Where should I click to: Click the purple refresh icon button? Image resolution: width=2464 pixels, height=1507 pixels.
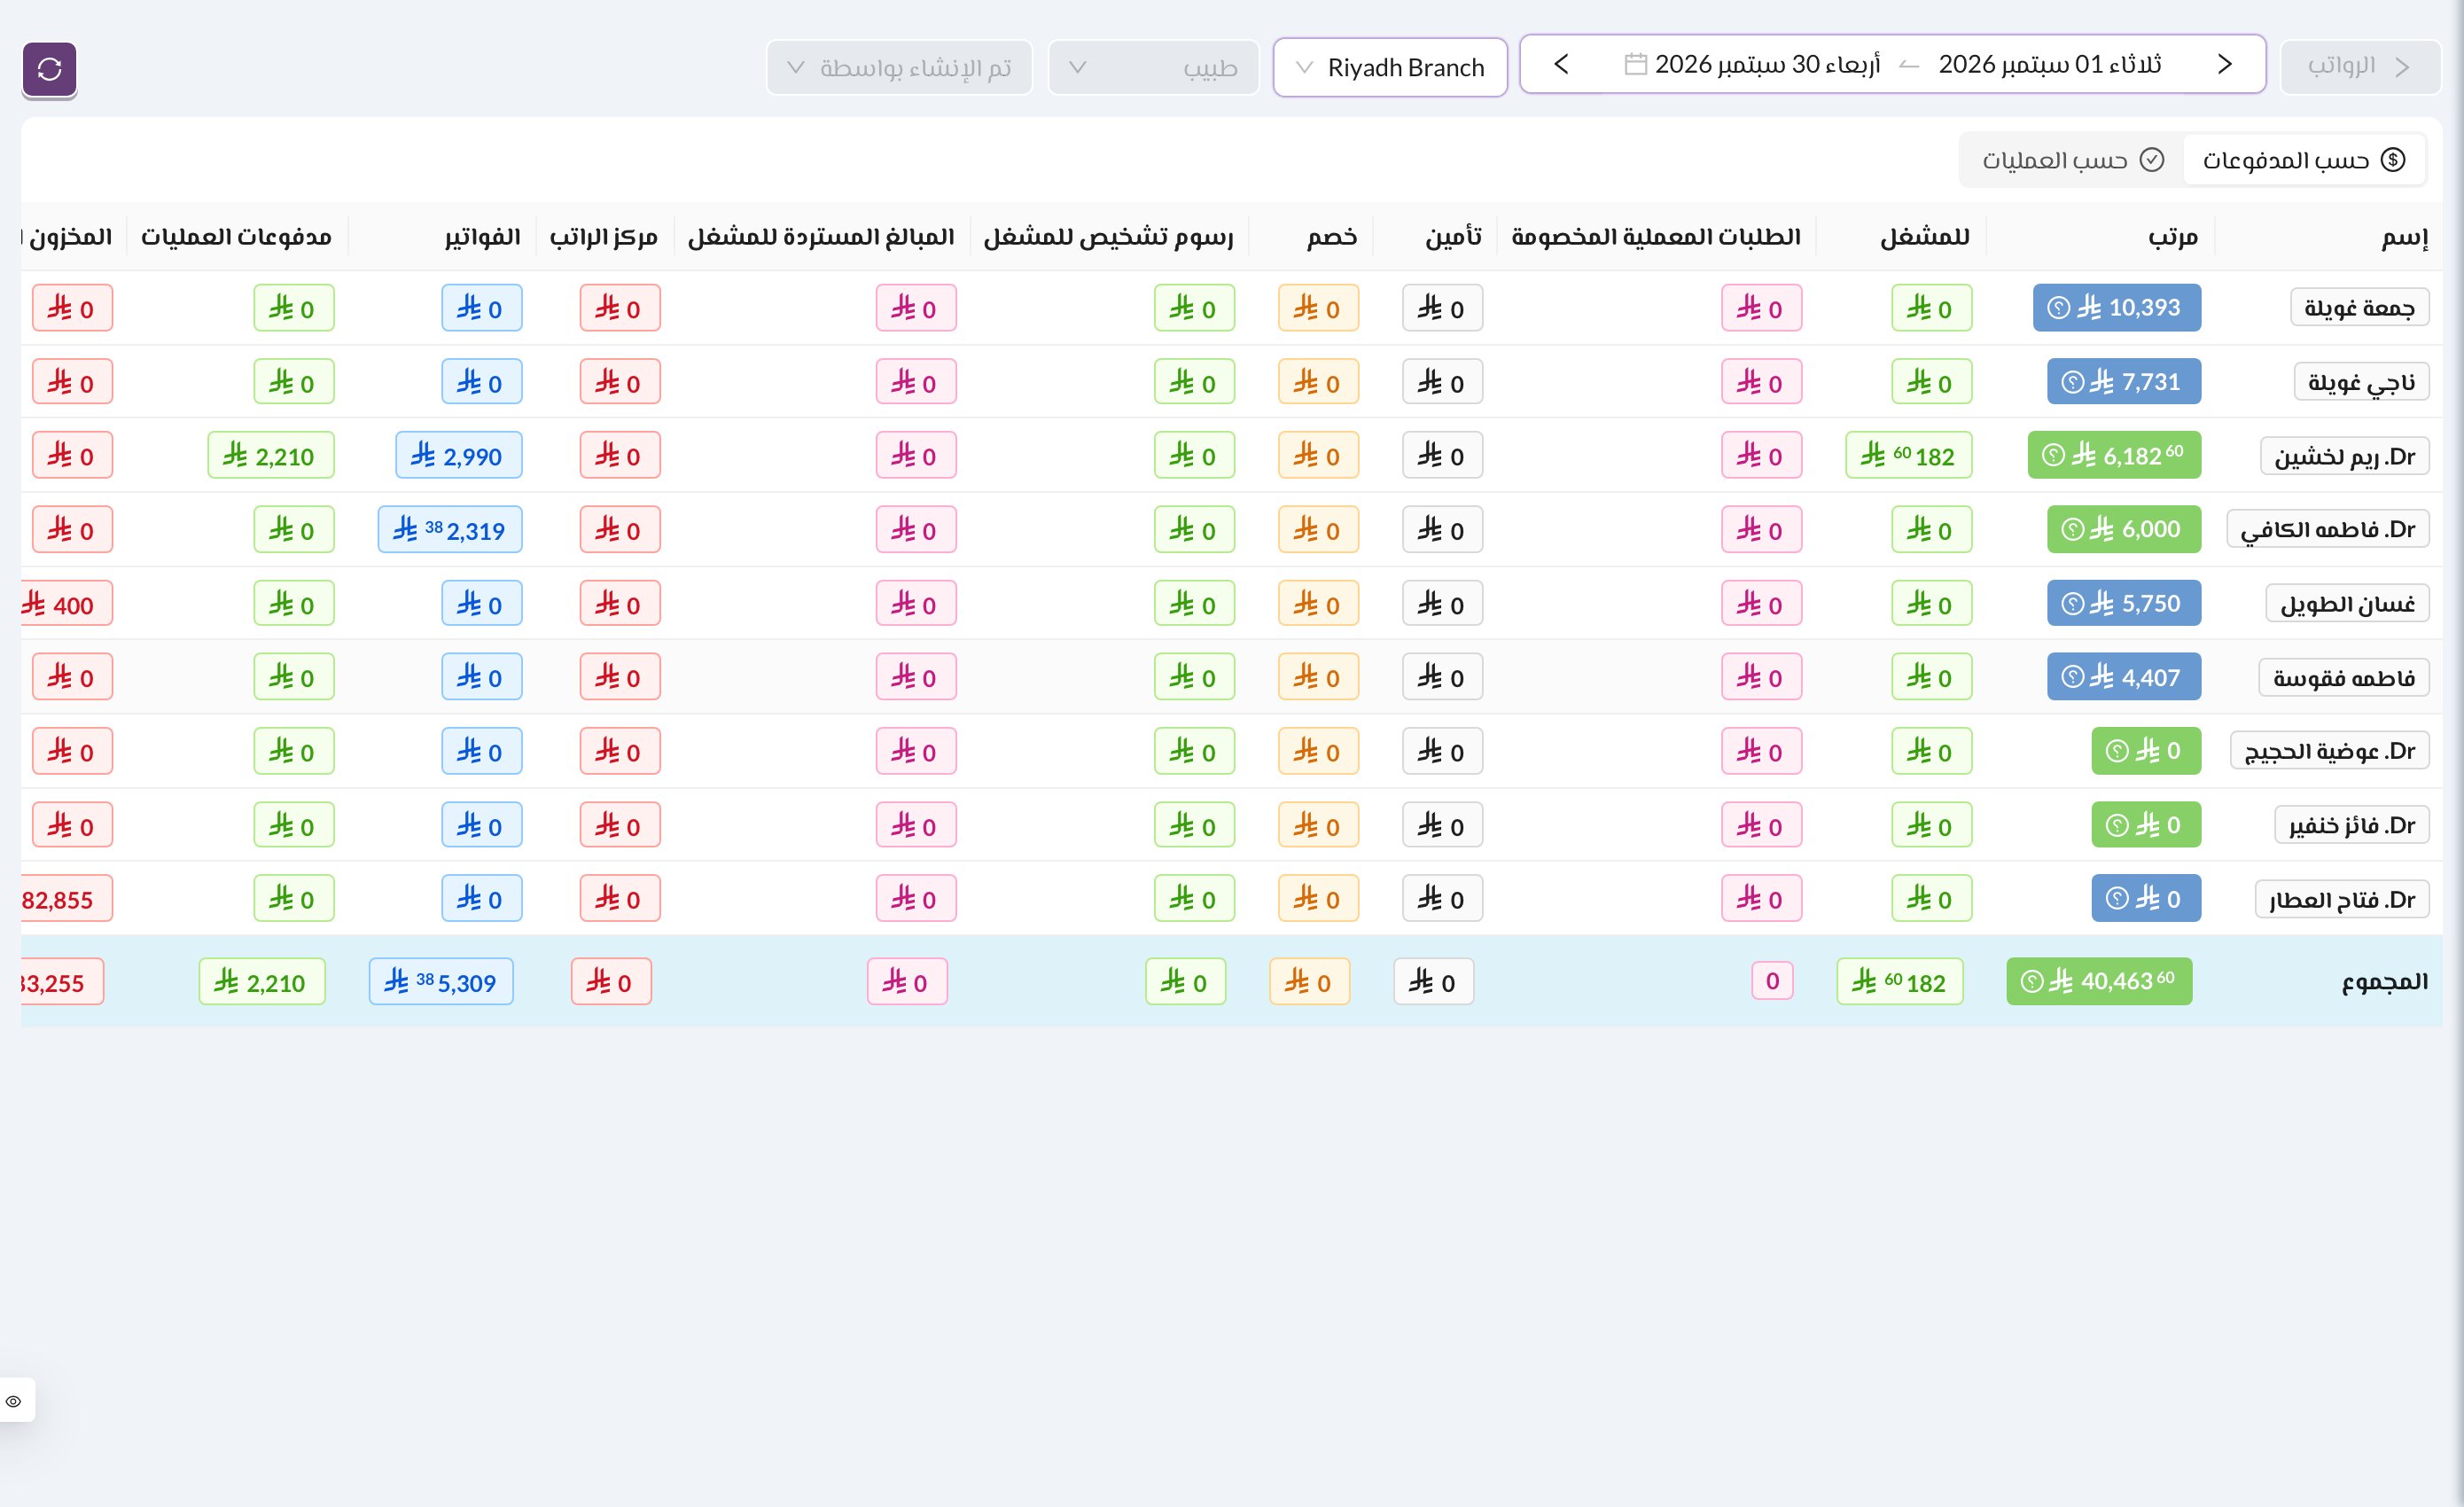49,69
